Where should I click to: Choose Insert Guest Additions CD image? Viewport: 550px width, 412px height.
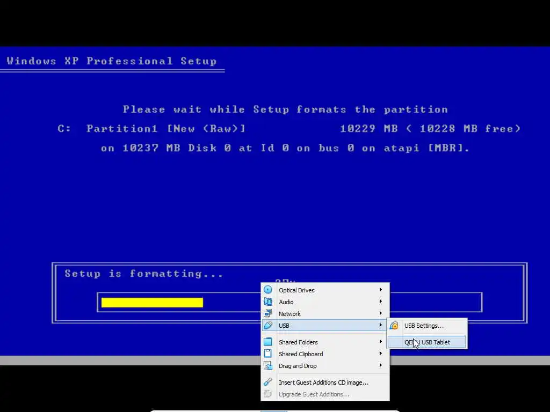tap(325, 382)
